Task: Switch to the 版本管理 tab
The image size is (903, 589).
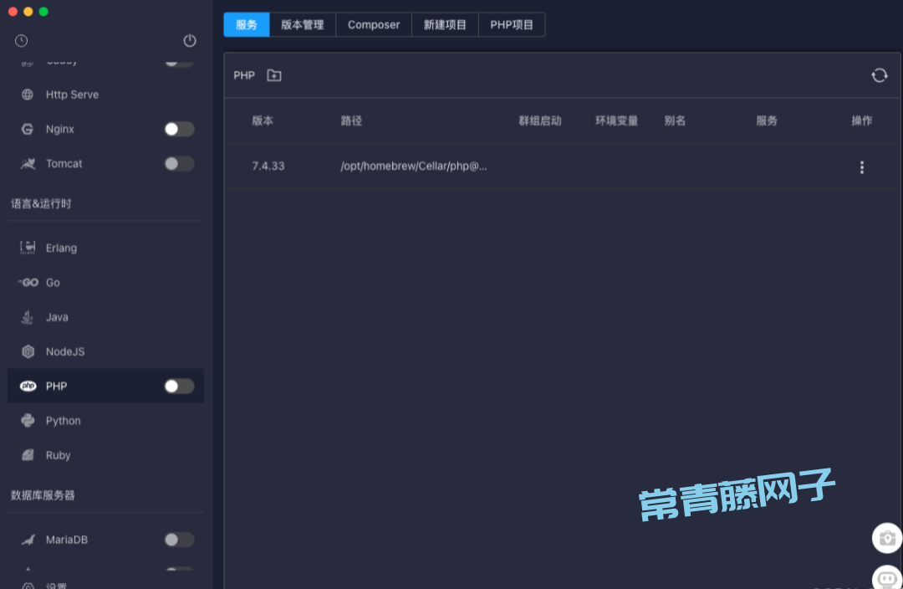Action: [x=302, y=24]
